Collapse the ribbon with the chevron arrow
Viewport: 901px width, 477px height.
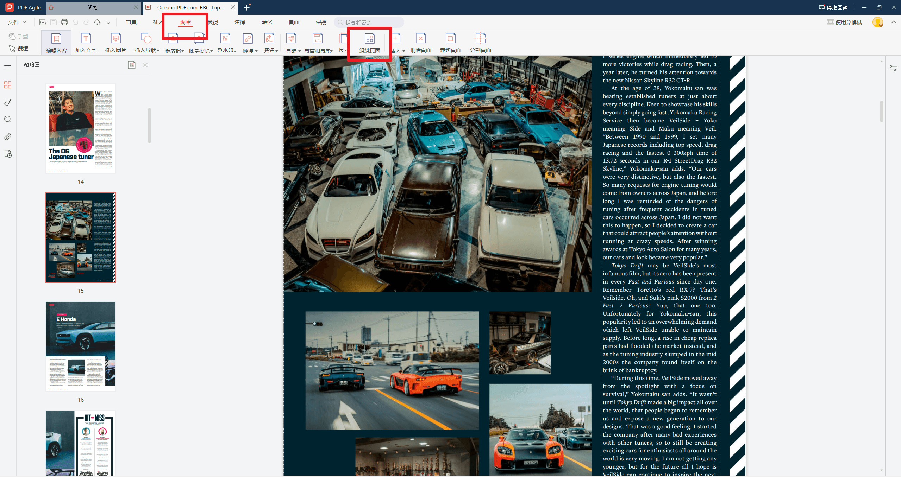[x=894, y=22]
